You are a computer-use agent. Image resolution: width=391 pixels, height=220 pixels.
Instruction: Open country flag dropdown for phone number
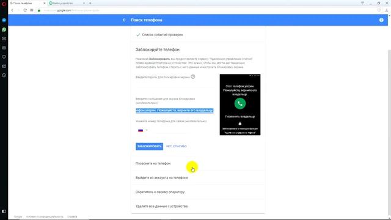143,130
